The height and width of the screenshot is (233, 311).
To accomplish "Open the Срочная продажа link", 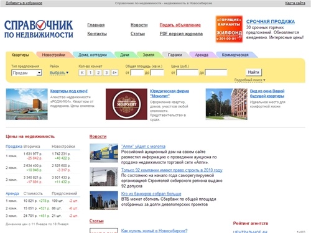I will 271,22.
